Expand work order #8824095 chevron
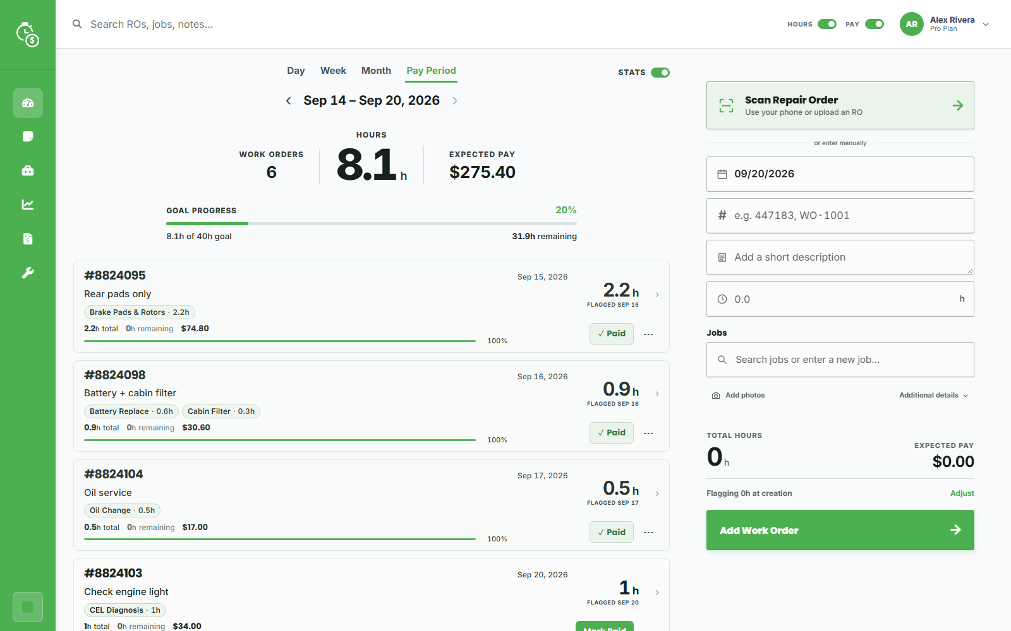Image resolution: width=1011 pixels, height=631 pixels. pos(657,295)
